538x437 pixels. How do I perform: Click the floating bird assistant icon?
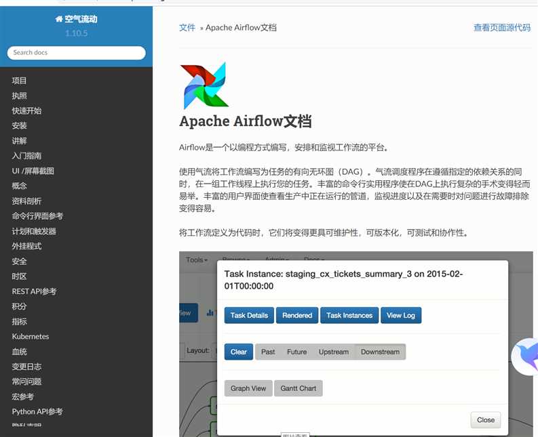pyautogui.click(x=525, y=356)
